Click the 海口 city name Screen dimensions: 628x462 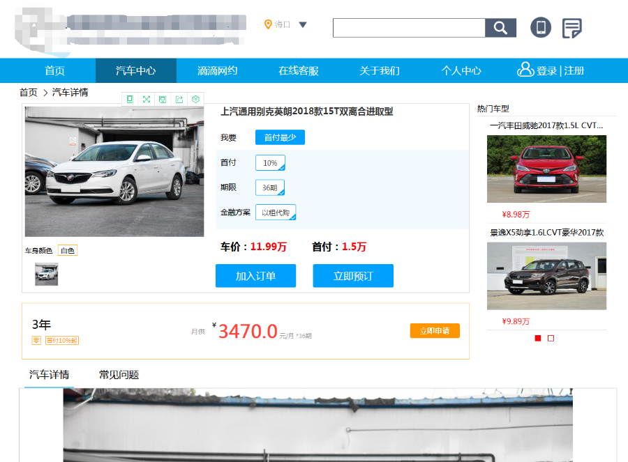283,25
